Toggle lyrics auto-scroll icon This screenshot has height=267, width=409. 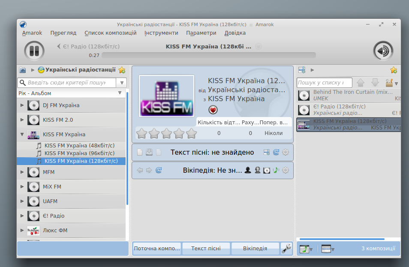(x=267, y=152)
